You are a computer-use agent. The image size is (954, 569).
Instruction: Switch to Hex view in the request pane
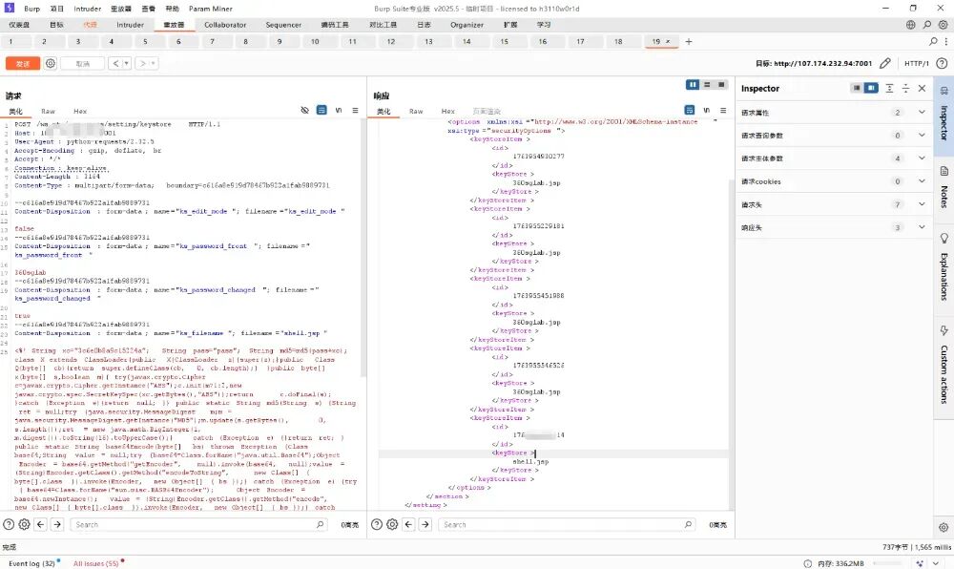[80, 112]
